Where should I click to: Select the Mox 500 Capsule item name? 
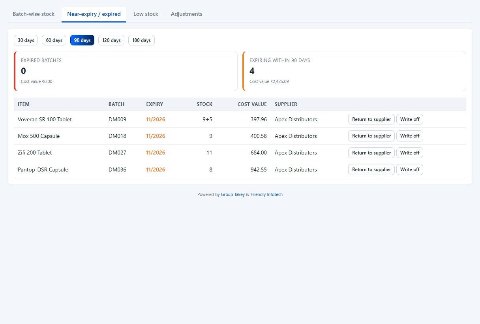[39, 136]
